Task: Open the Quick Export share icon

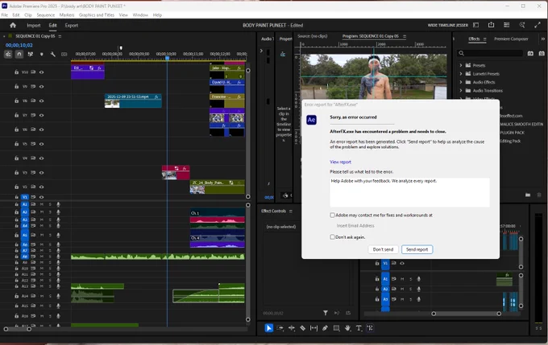Action: [x=491, y=25]
